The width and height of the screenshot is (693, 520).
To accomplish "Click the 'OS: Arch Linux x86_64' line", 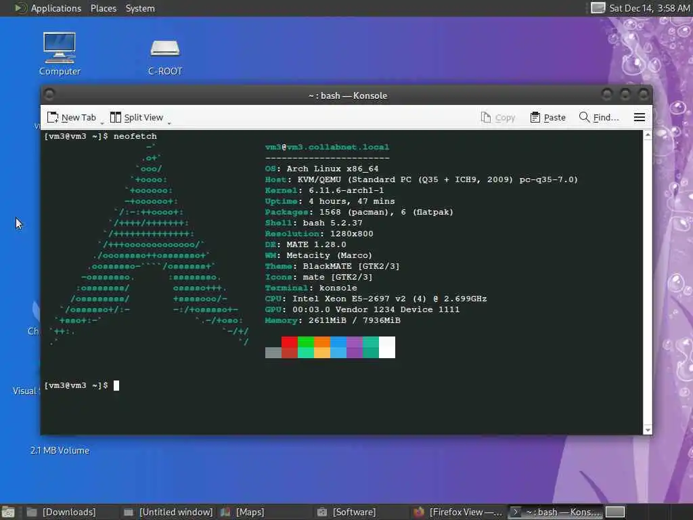I will pyautogui.click(x=321, y=169).
